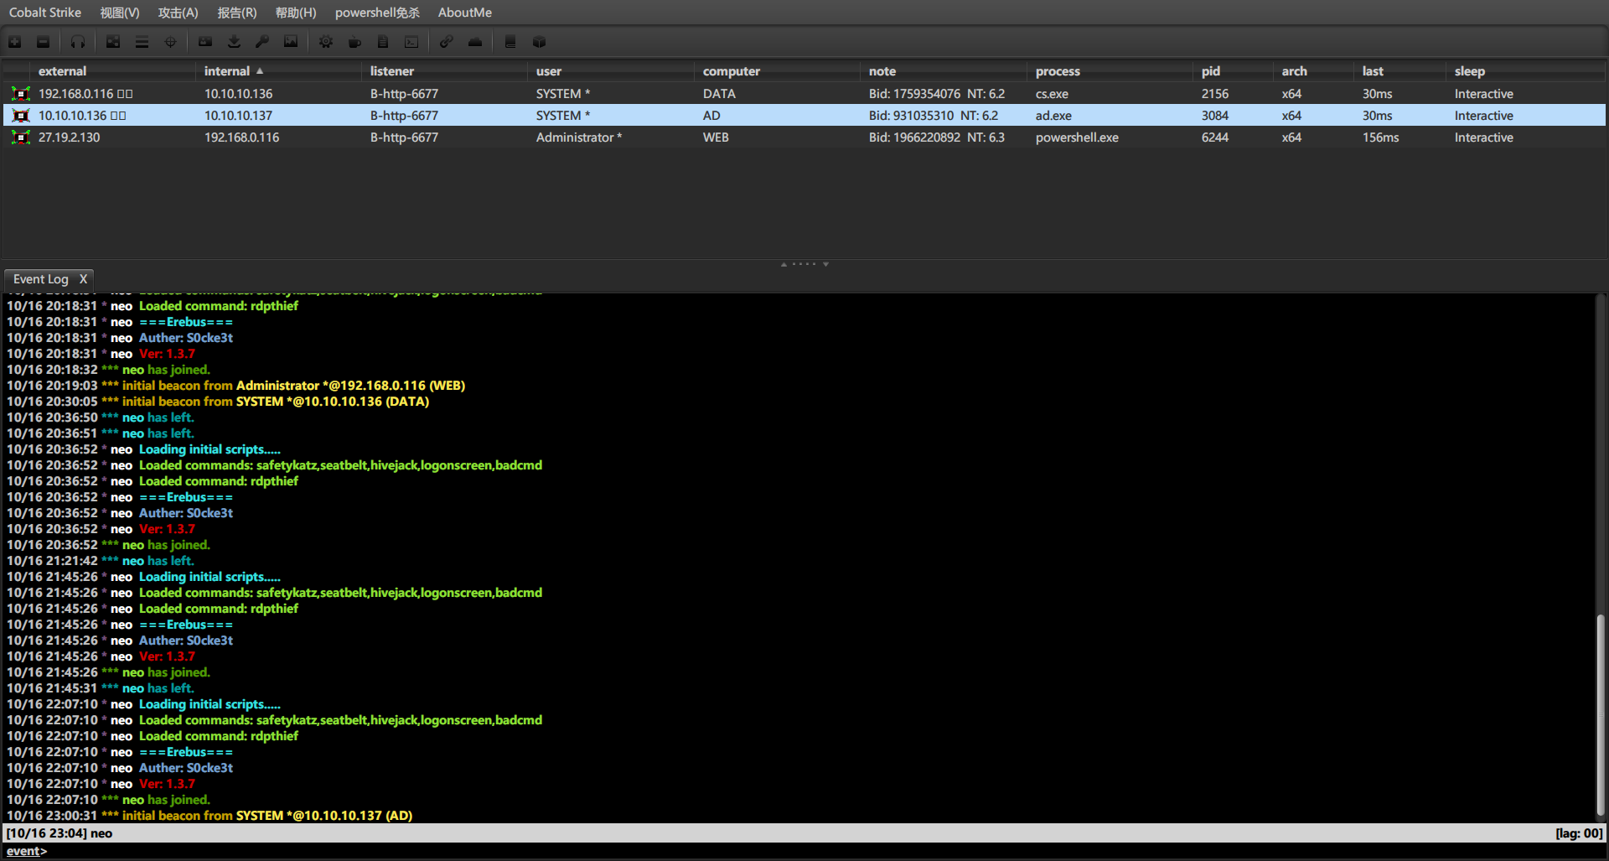Open the 攻击(A) menu
Screen dimensions: 1609x861
point(178,13)
